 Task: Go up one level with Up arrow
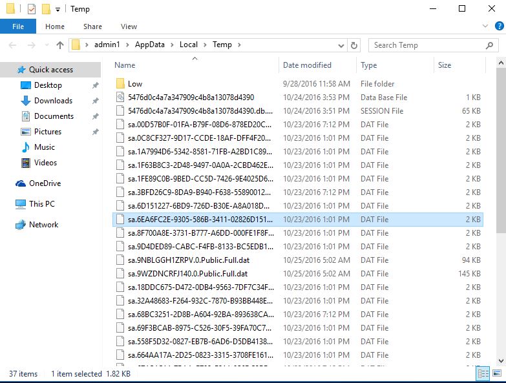tap(60, 45)
